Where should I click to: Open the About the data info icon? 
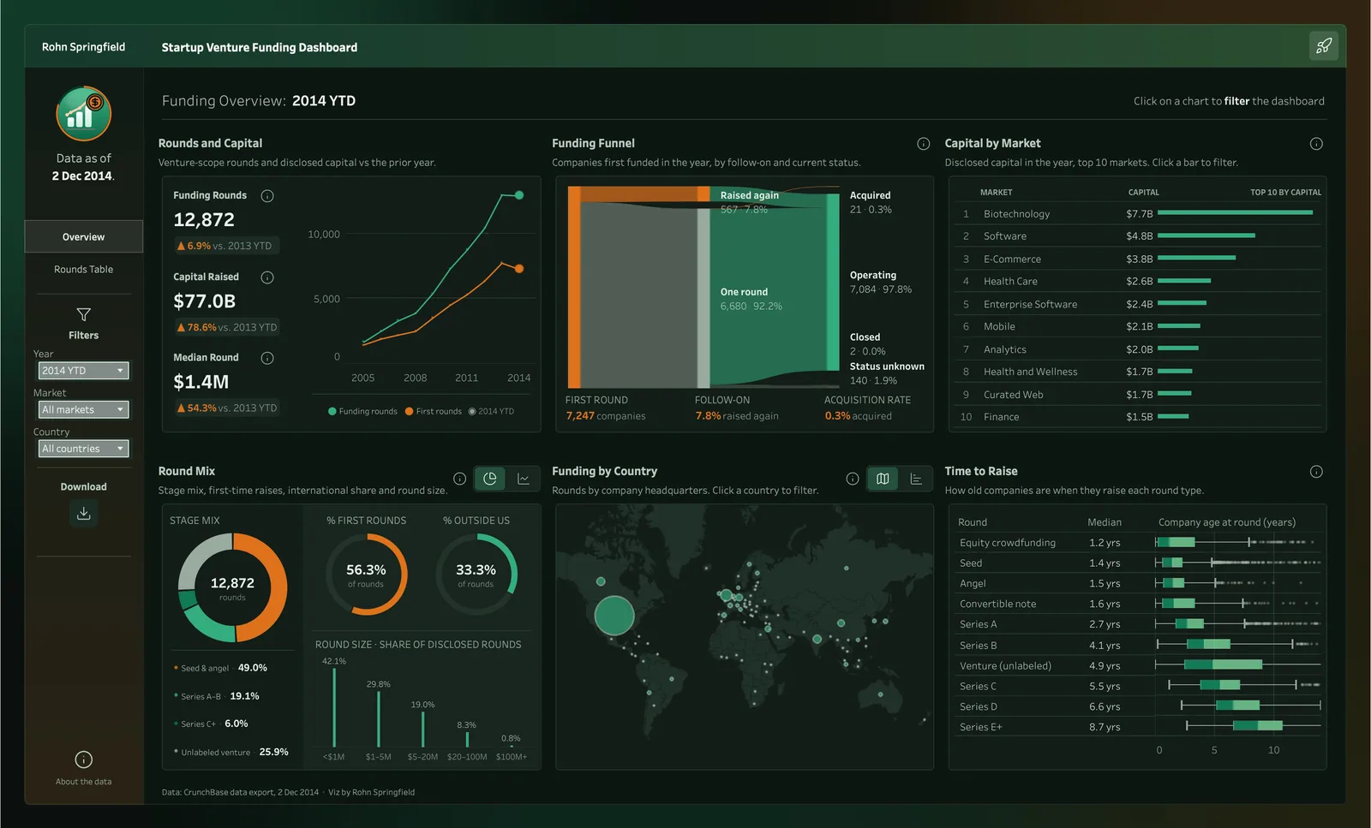[x=83, y=759]
